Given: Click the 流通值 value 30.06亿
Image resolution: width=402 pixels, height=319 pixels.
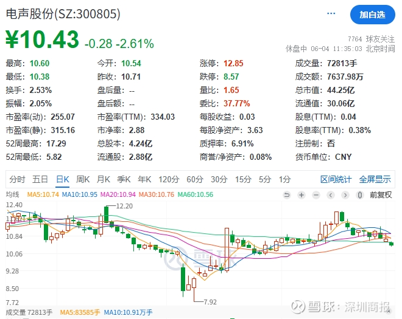Looking at the screenshot, I should (340, 104).
